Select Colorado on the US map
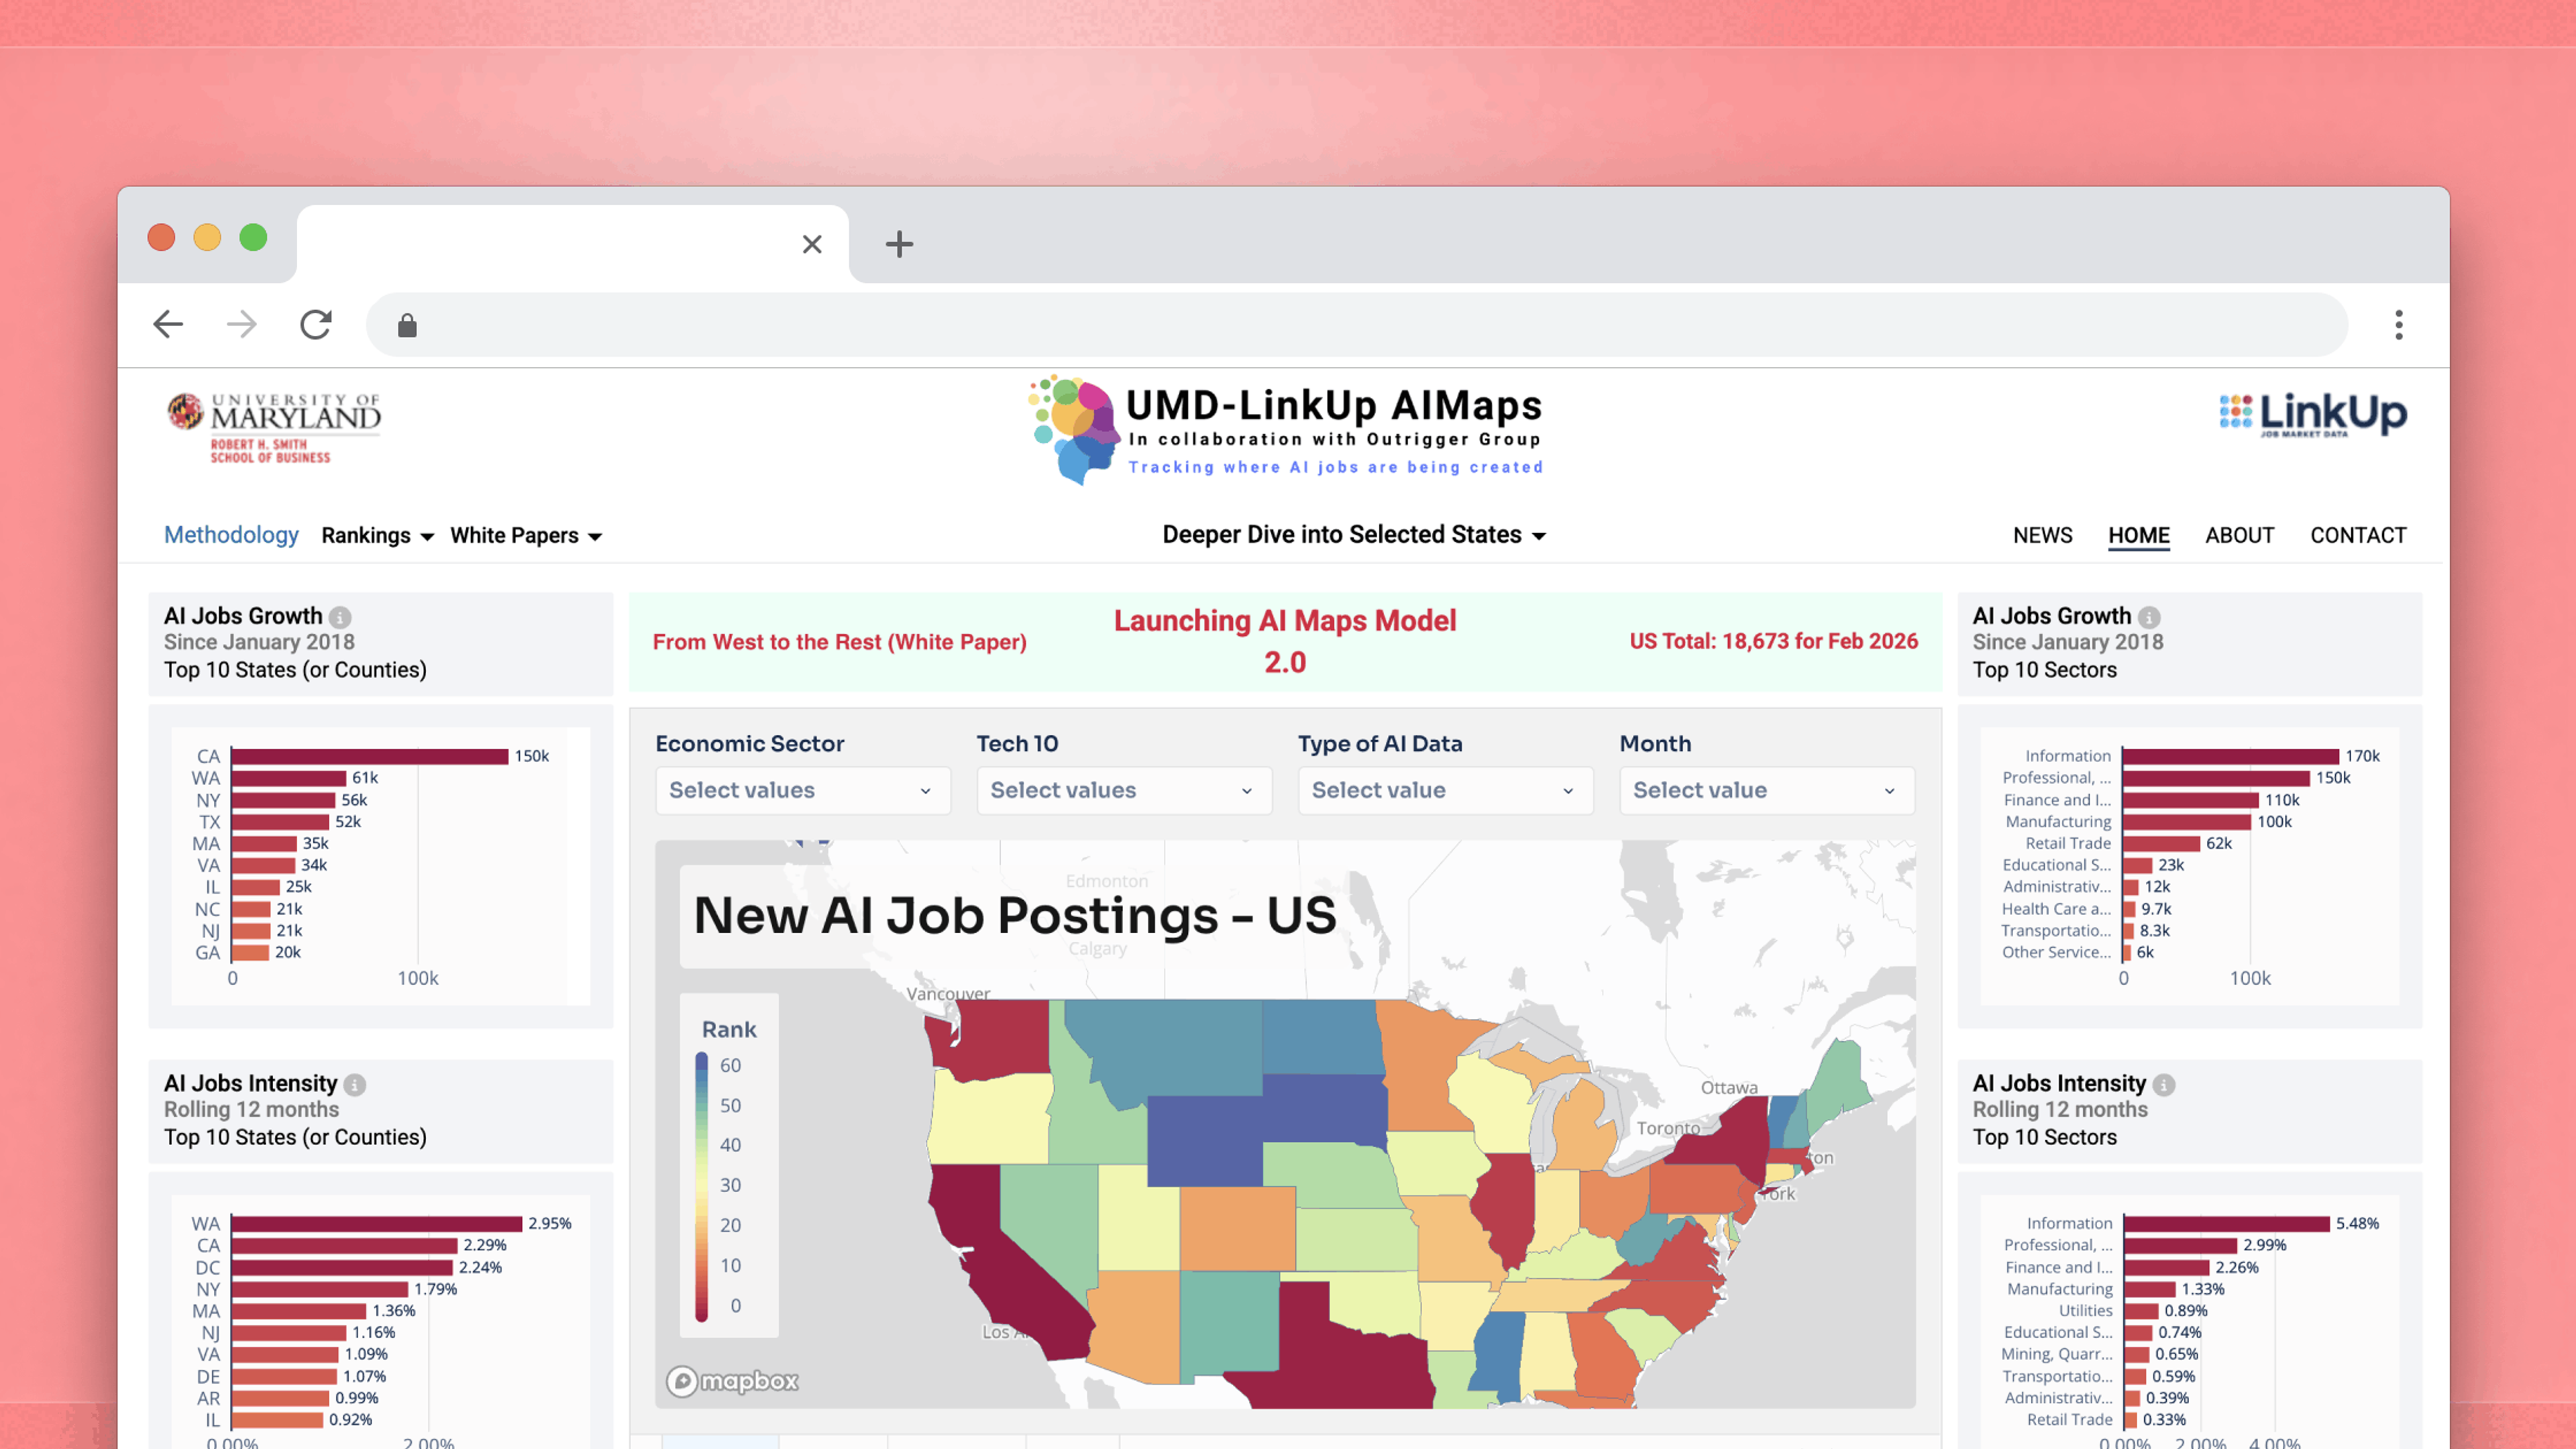The image size is (2576, 1449). 1238,1228
